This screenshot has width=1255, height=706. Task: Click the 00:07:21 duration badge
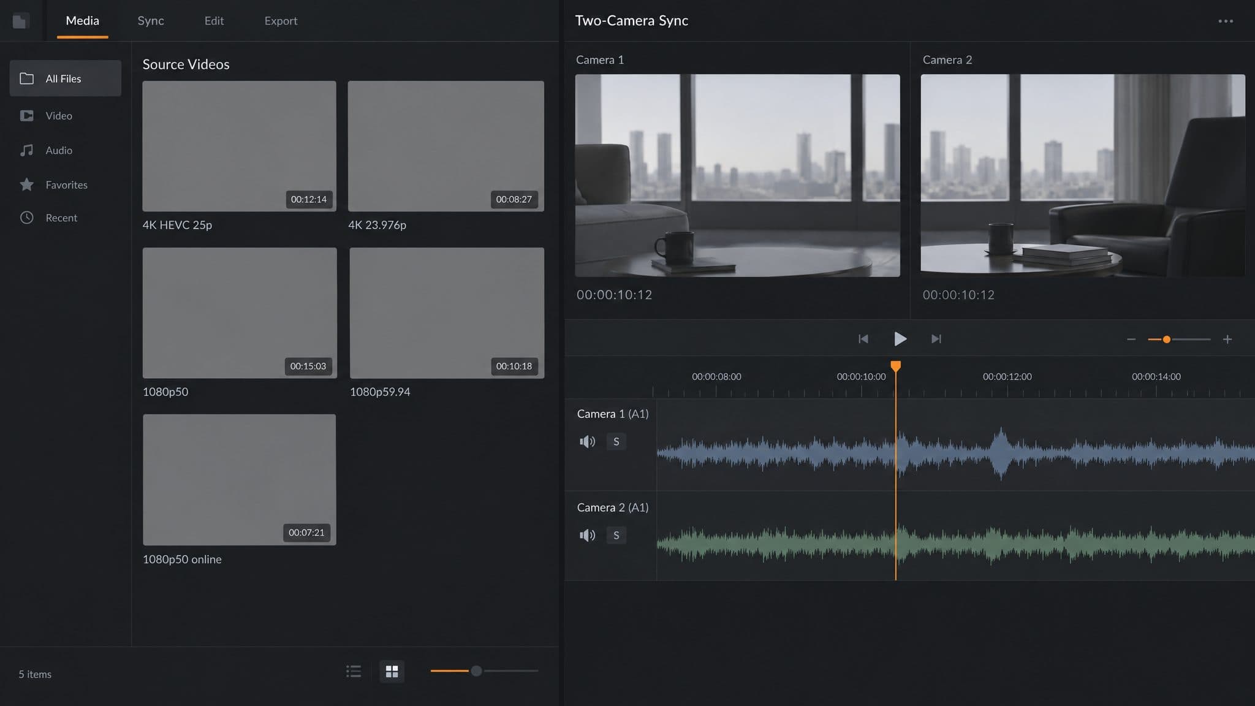click(x=306, y=533)
